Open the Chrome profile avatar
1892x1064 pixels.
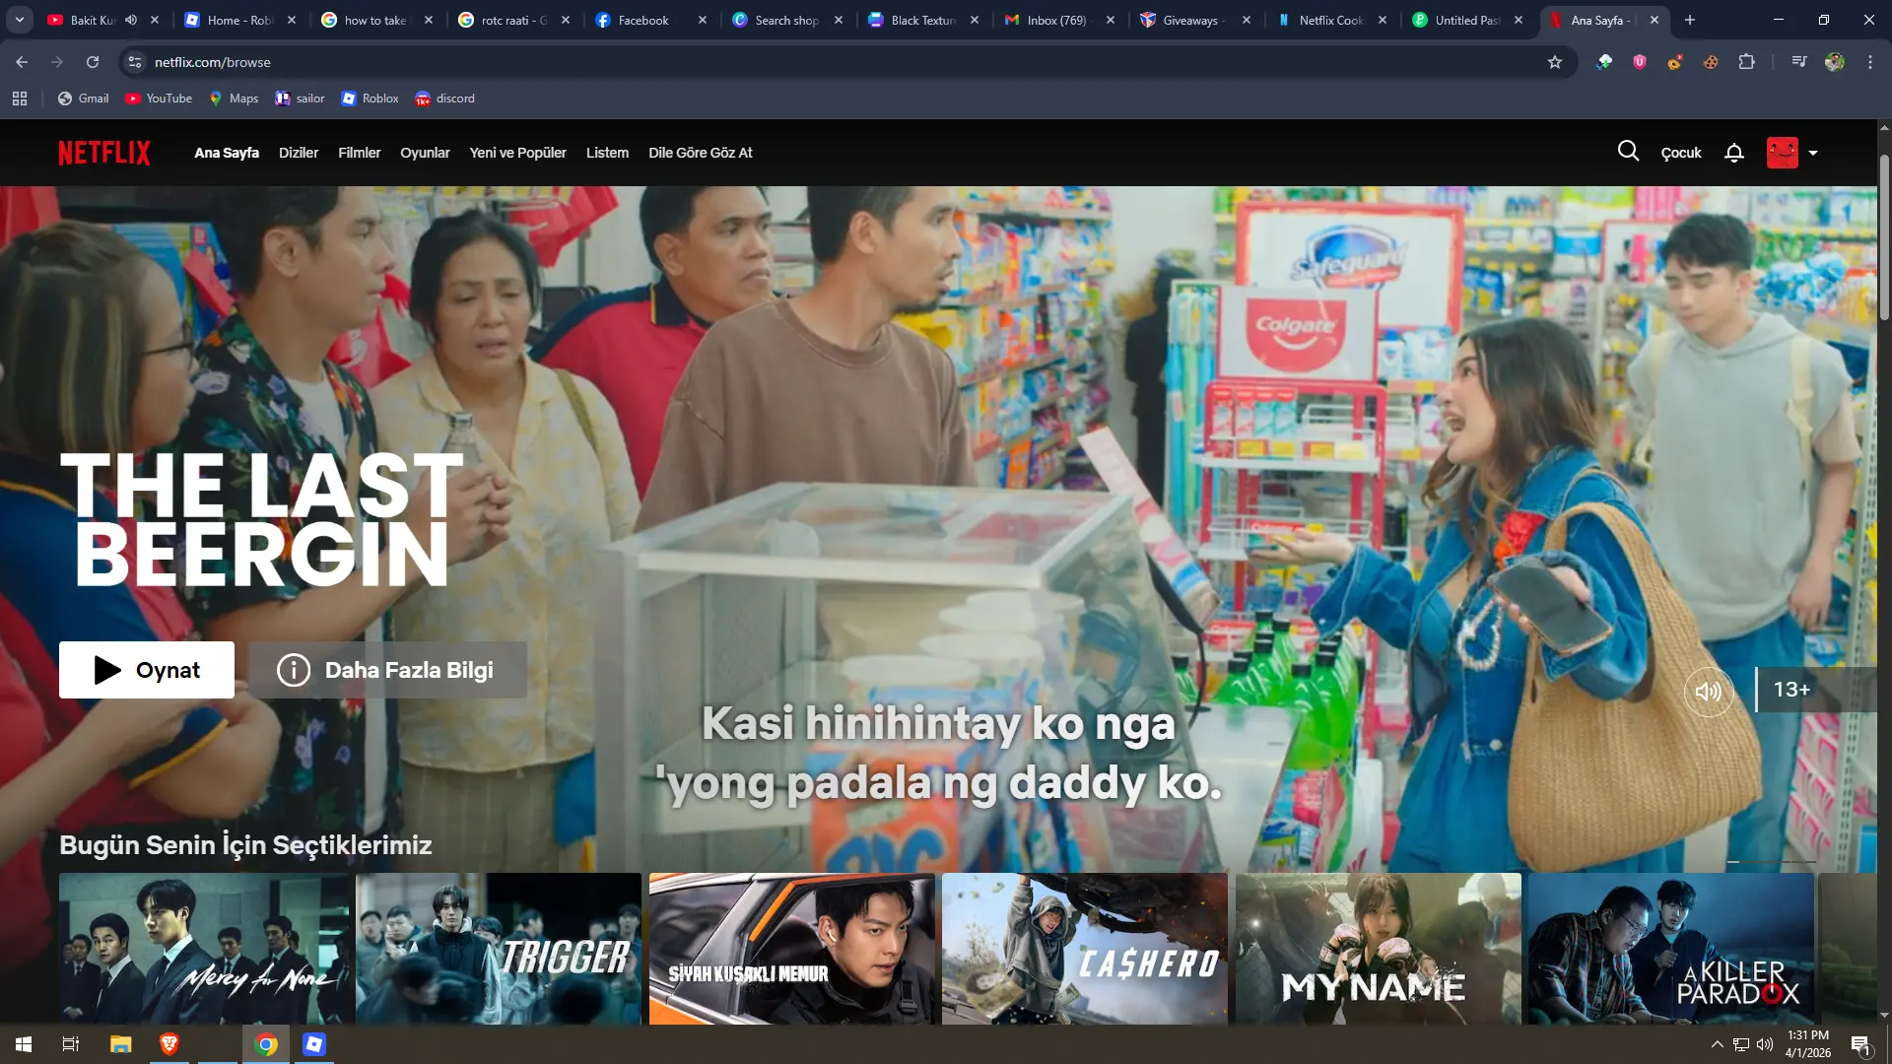coord(1835,62)
